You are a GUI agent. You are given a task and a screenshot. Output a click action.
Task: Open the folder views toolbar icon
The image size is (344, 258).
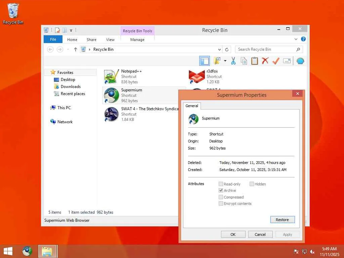tap(217, 61)
